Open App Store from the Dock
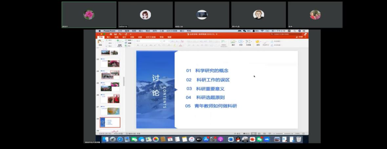 point(206,139)
